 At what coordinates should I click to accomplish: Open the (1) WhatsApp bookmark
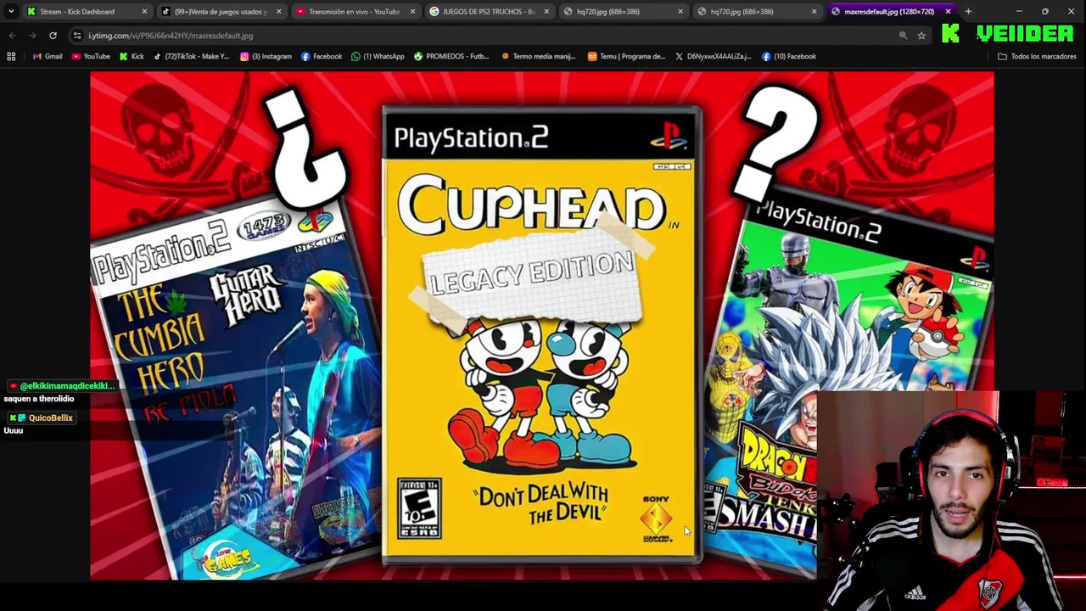coord(377,56)
